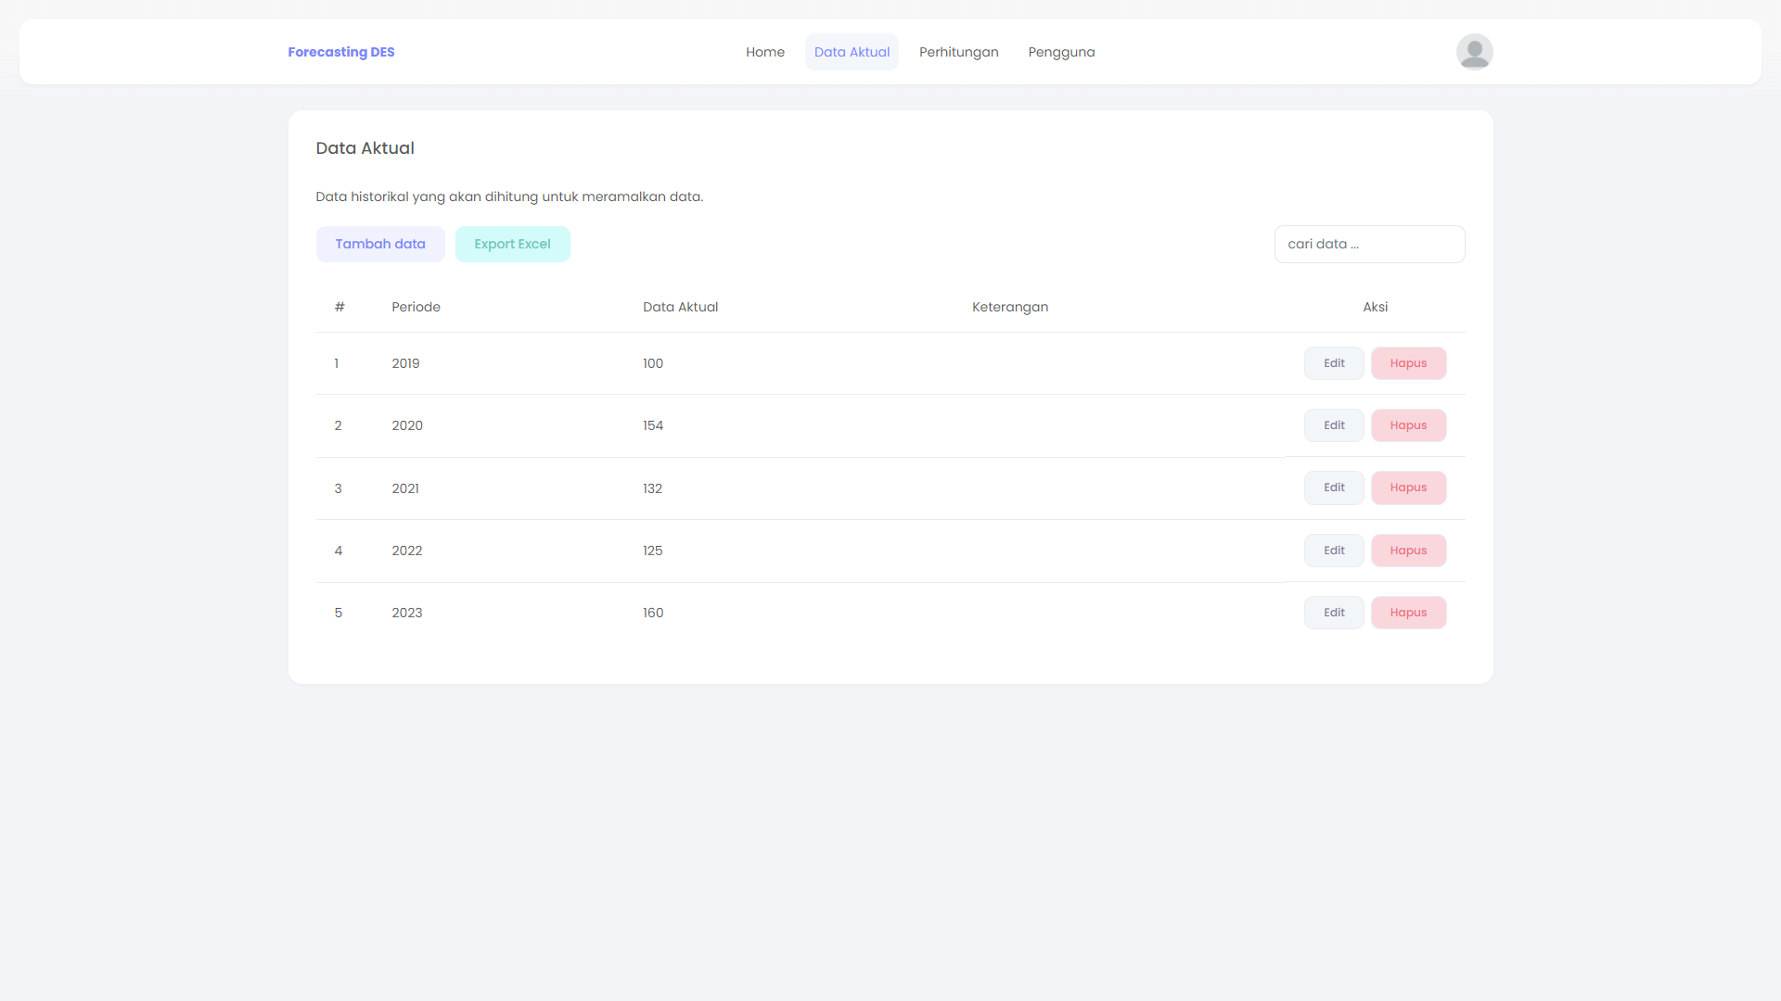Select the 2020 periode cell
This screenshot has width=1781, height=1001.
click(x=407, y=425)
